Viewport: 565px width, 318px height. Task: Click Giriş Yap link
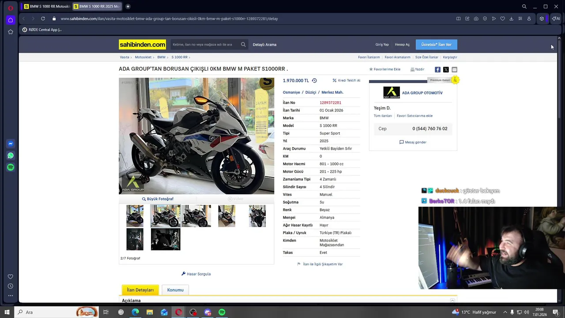[x=382, y=45]
